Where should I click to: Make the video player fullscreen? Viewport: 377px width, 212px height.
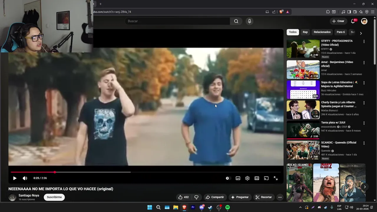coord(276,178)
